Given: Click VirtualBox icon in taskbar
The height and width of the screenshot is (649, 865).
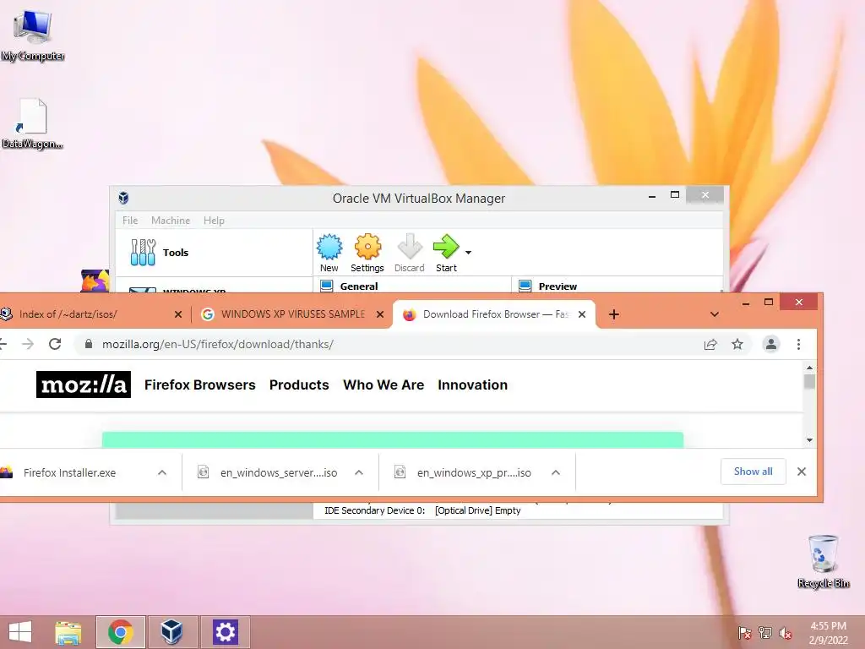Looking at the screenshot, I should [171, 632].
